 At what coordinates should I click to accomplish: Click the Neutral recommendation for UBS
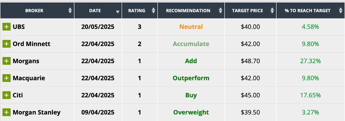(191, 27)
